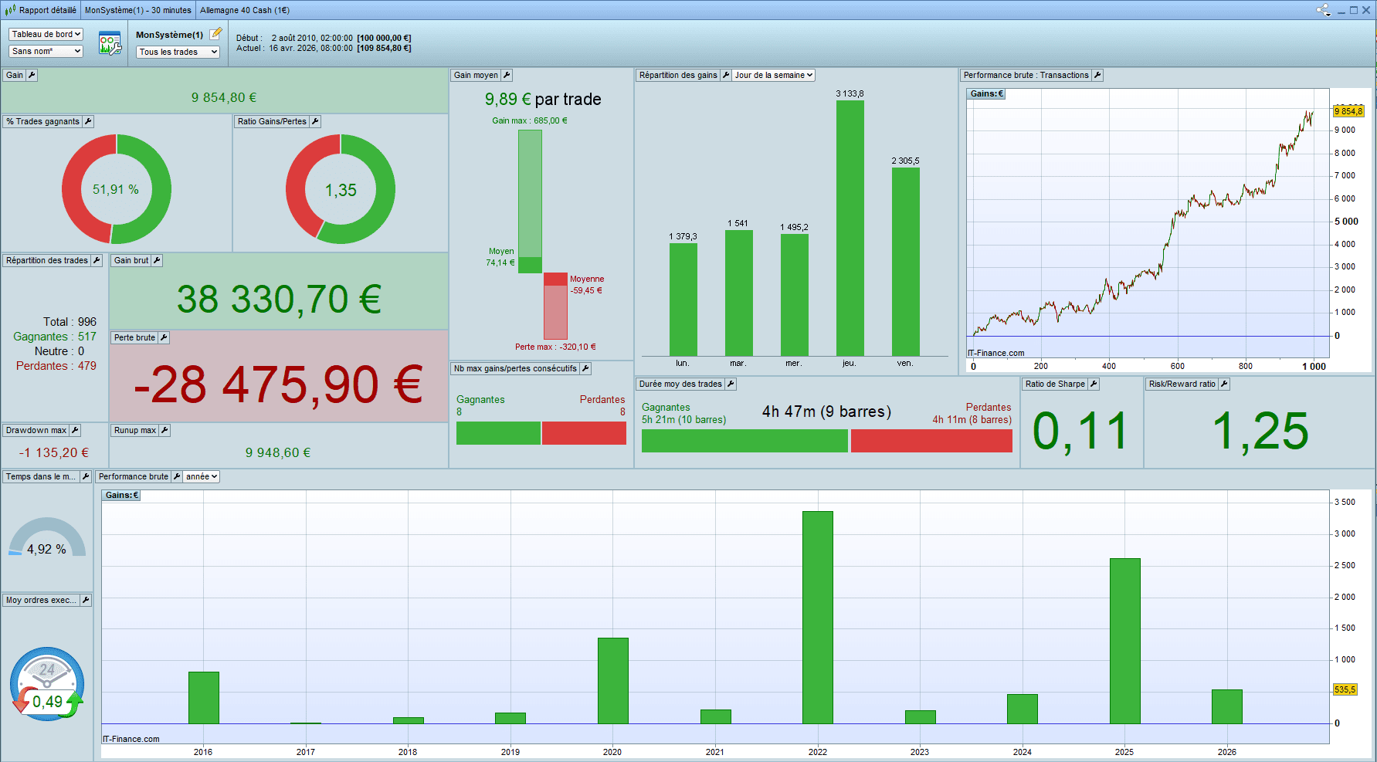Click wrench icon beside Gain moyen
The width and height of the screenshot is (1377, 762).
[507, 75]
